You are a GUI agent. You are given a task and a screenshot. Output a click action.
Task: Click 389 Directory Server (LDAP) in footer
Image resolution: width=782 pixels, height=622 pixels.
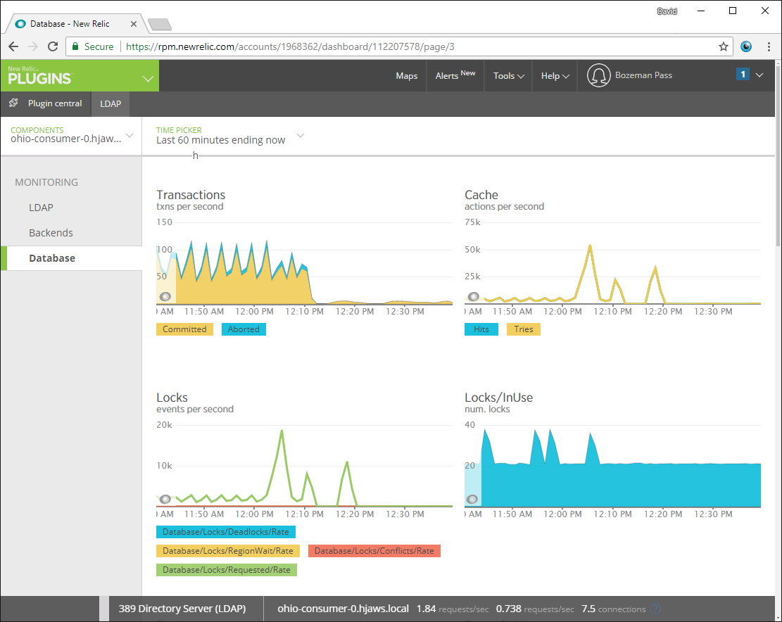pyautogui.click(x=182, y=609)
